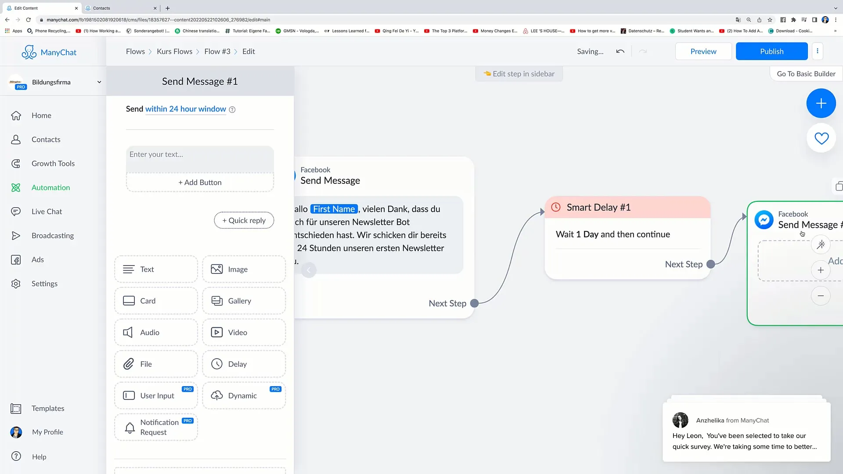Click + Quick reply
Image resolution: width=843 pixels, height=474 pixels.
point(244,220)
